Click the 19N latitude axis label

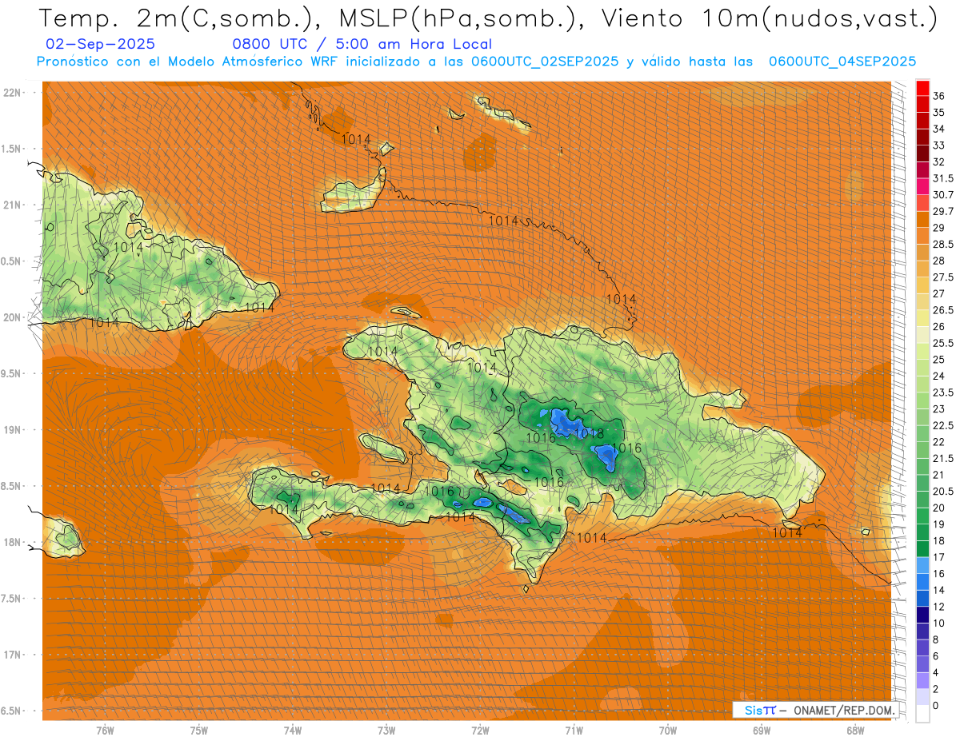click(x=14, y=430)
